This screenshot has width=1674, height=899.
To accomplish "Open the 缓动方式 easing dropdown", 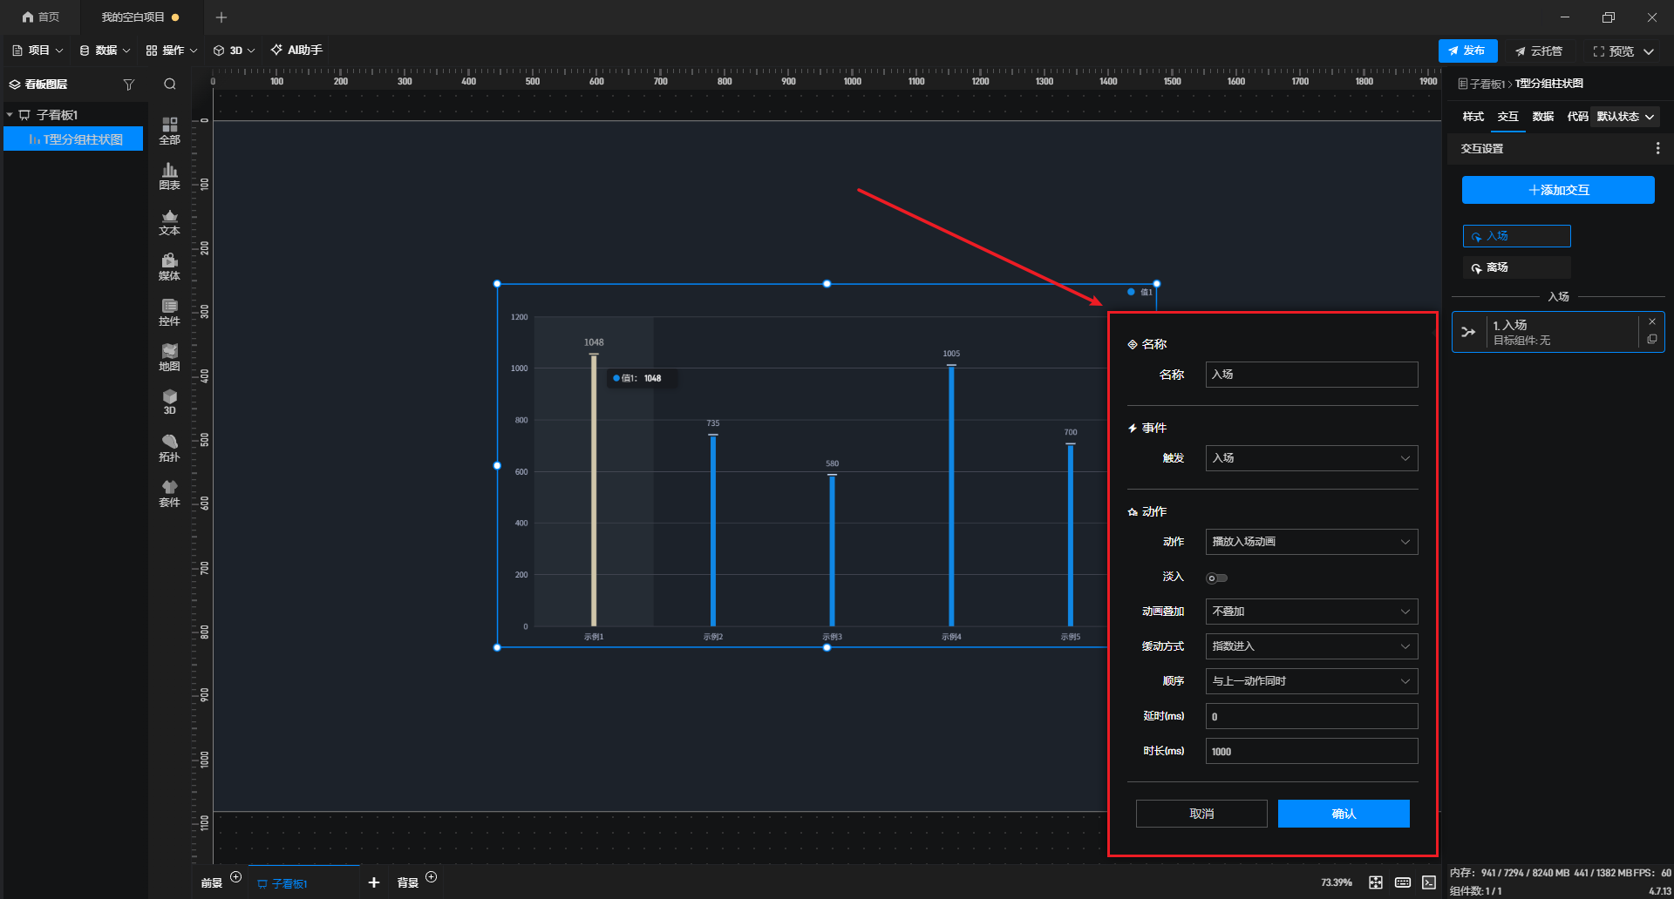I will (1311, 646).
